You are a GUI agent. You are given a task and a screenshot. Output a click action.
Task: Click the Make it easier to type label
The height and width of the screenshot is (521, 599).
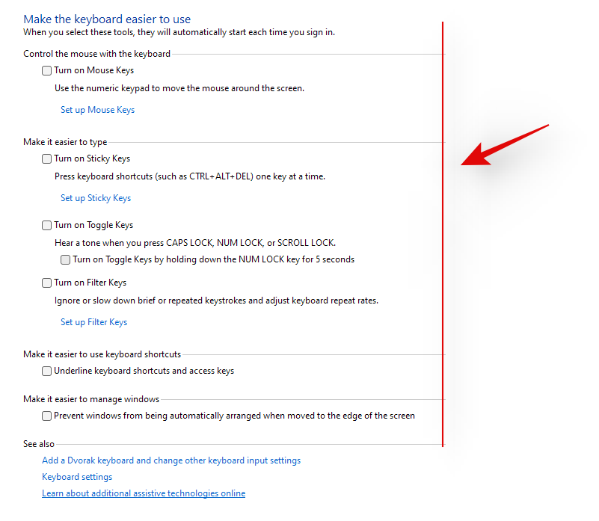coord(65,142)
